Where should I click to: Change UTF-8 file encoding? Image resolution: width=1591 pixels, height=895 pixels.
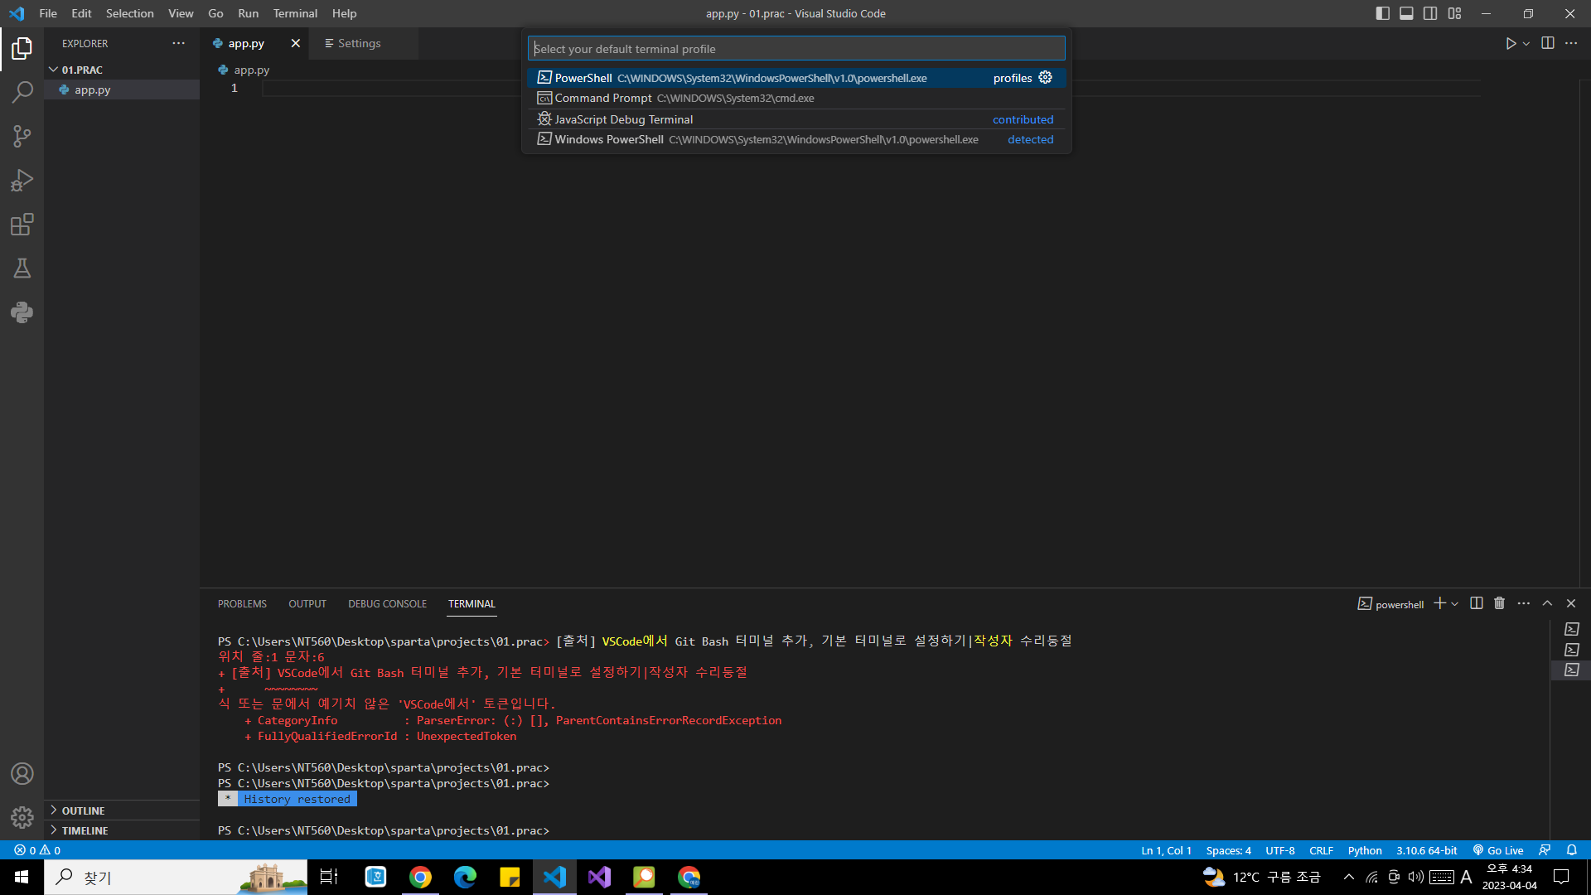(1279, 850)
